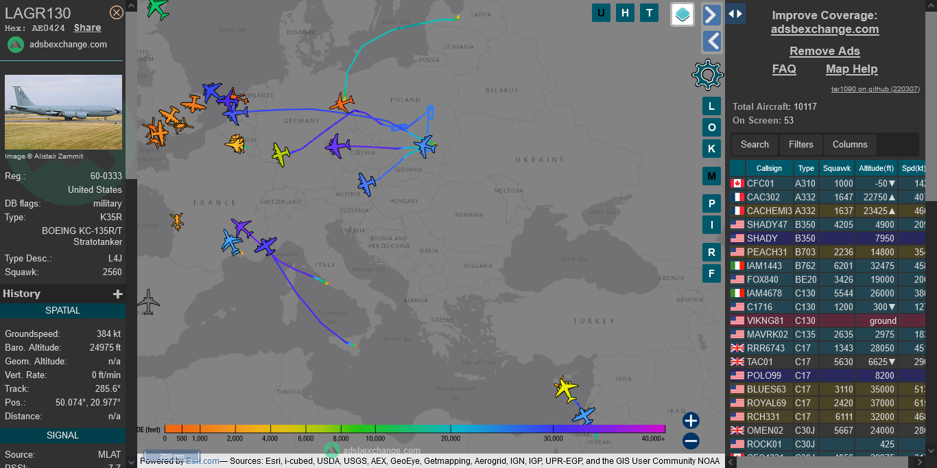Viewport: 937px width, 468px height.
Task: Click the olive aircraft icon over Germany
Action: pyautogui.click(x=281, y=154)
